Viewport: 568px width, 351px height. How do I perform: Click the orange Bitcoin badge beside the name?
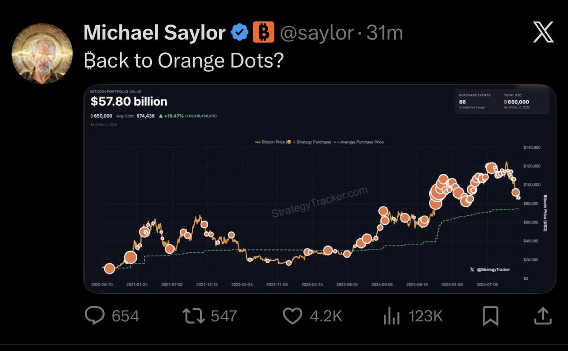point(263,33)
